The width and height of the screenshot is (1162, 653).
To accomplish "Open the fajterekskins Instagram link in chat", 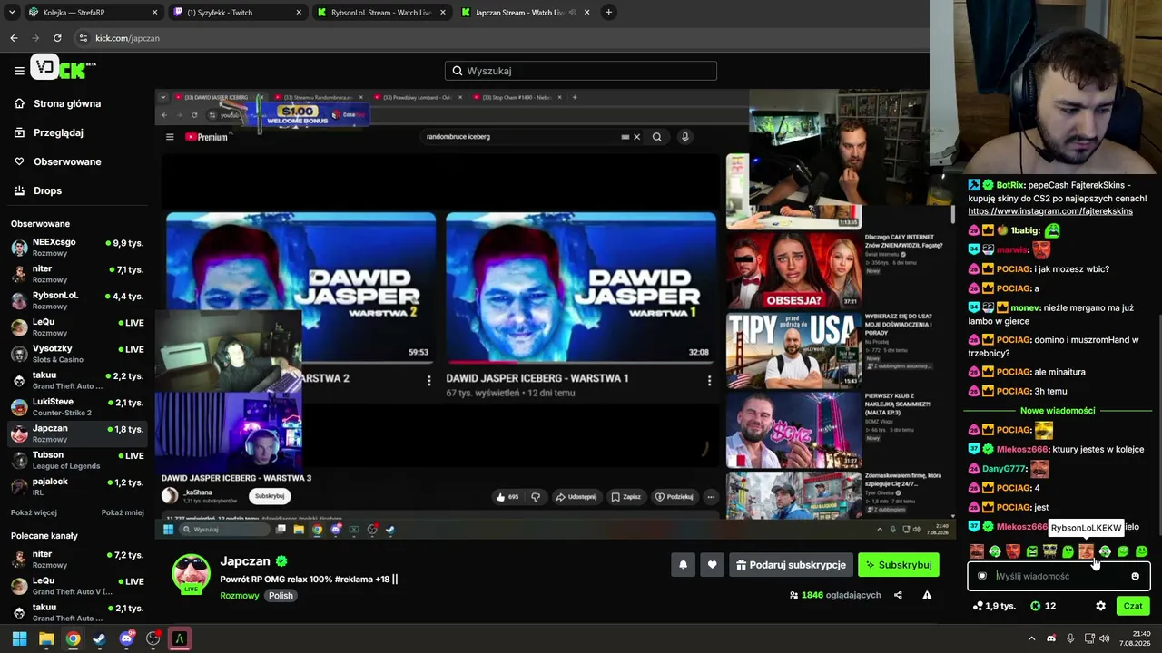I will click(x=1050, y=211).
